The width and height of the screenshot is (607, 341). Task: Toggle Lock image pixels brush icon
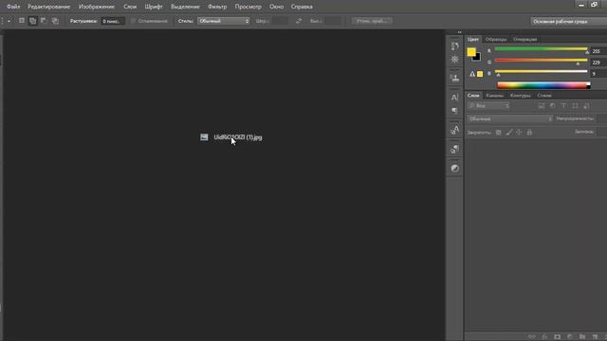[x=509, y=133]
